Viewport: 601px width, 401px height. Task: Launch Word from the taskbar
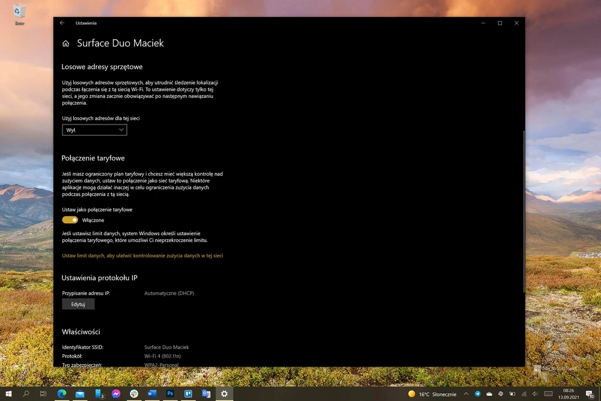pos(152,394)
